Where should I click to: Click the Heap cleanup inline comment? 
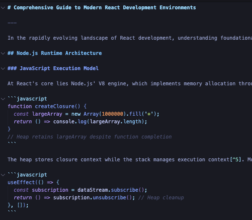(161, 198)
